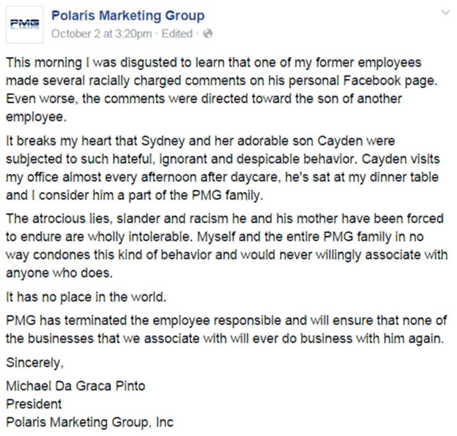Open the Polaris Marketing Group page name
Viewport: 457px width, 436px height.
[x=128, y=16]
